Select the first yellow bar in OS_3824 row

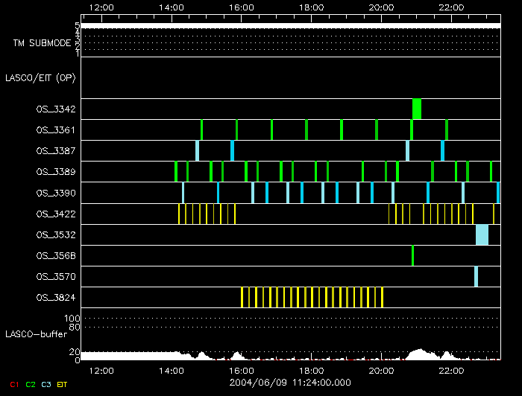pos(242,297)
